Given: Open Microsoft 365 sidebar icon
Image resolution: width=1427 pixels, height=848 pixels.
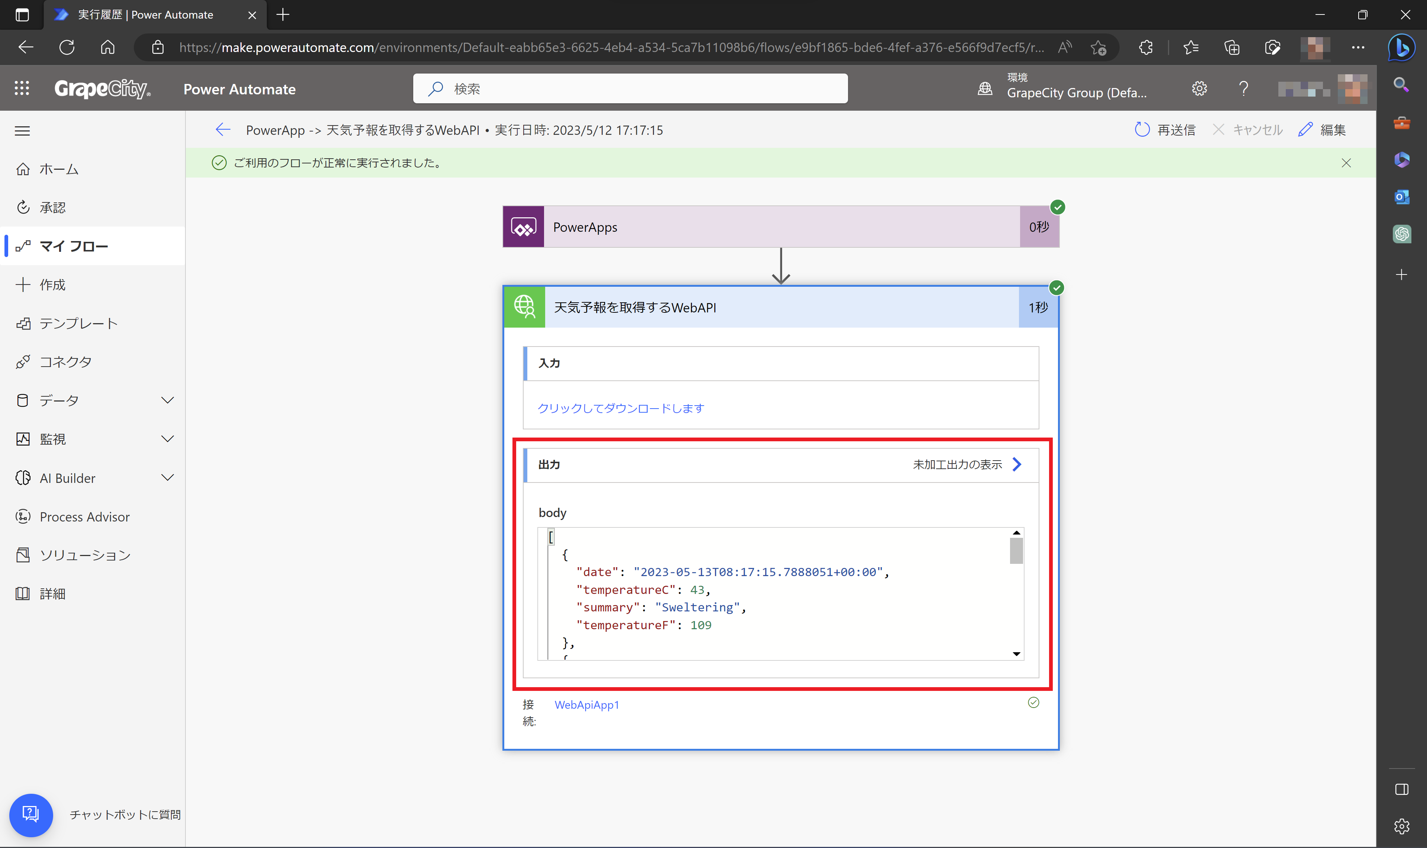Looking at the screenshot, I should [1401, 159].
